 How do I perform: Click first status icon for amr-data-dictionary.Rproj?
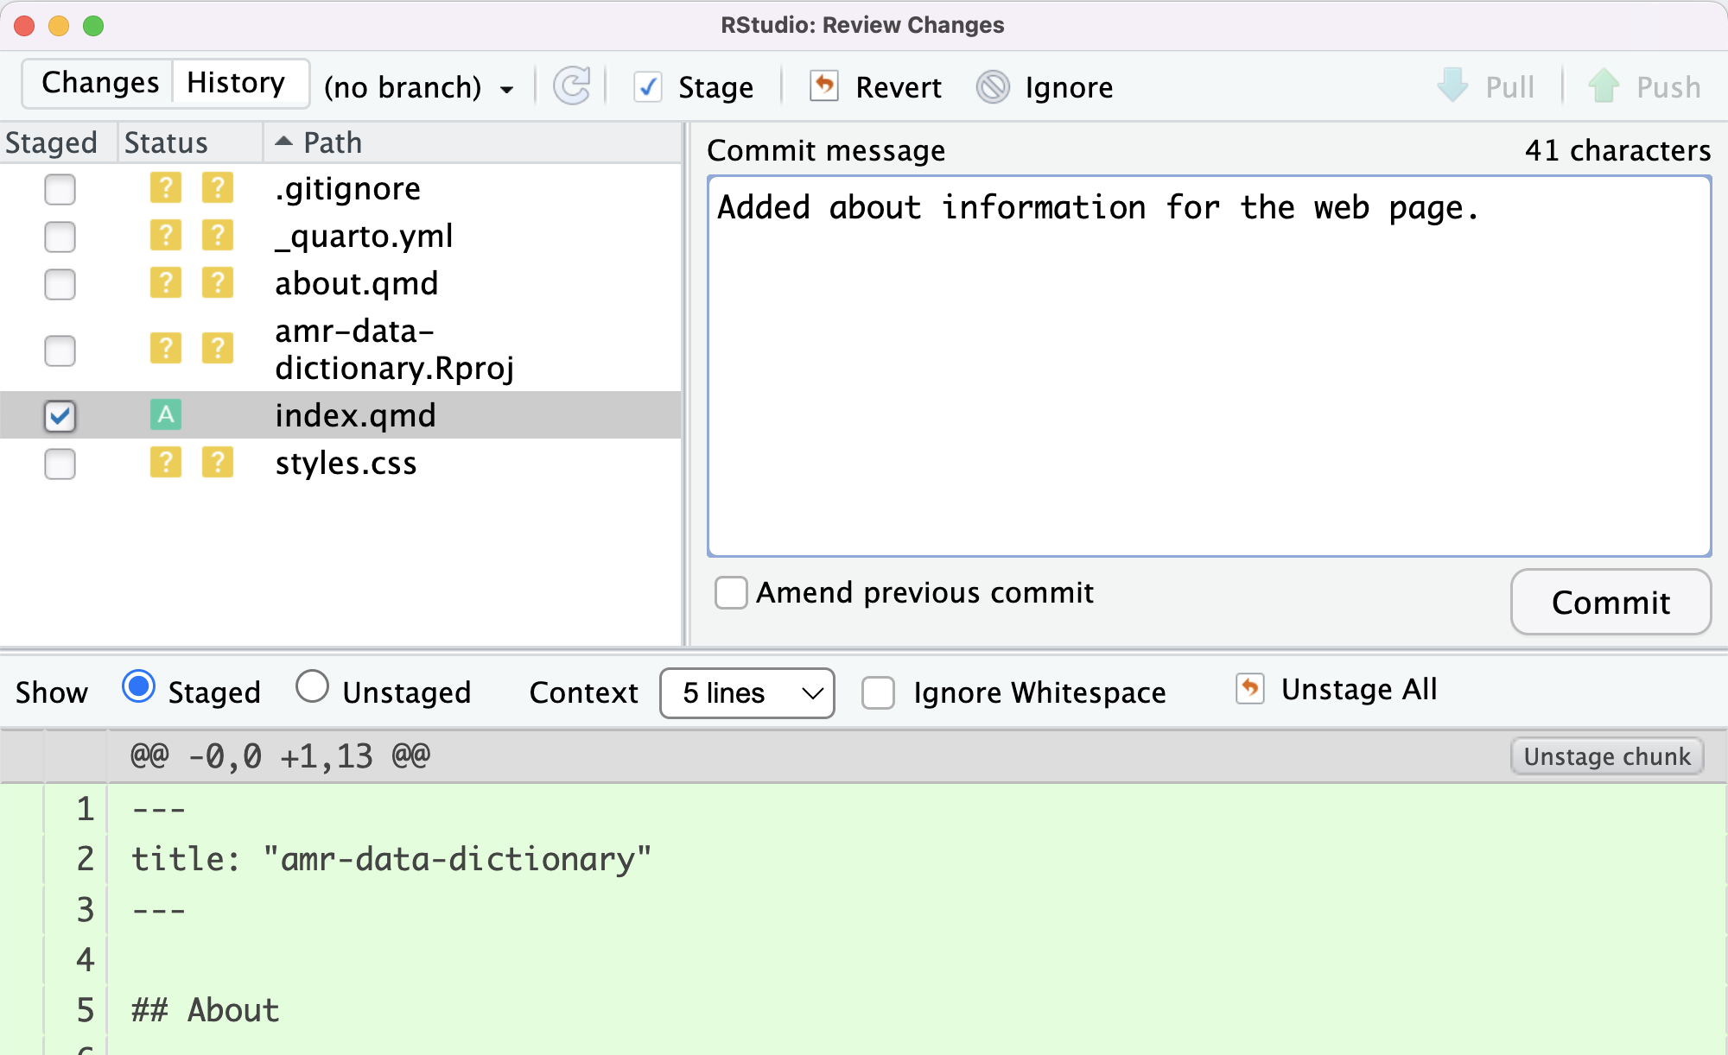tap(166, 349)
